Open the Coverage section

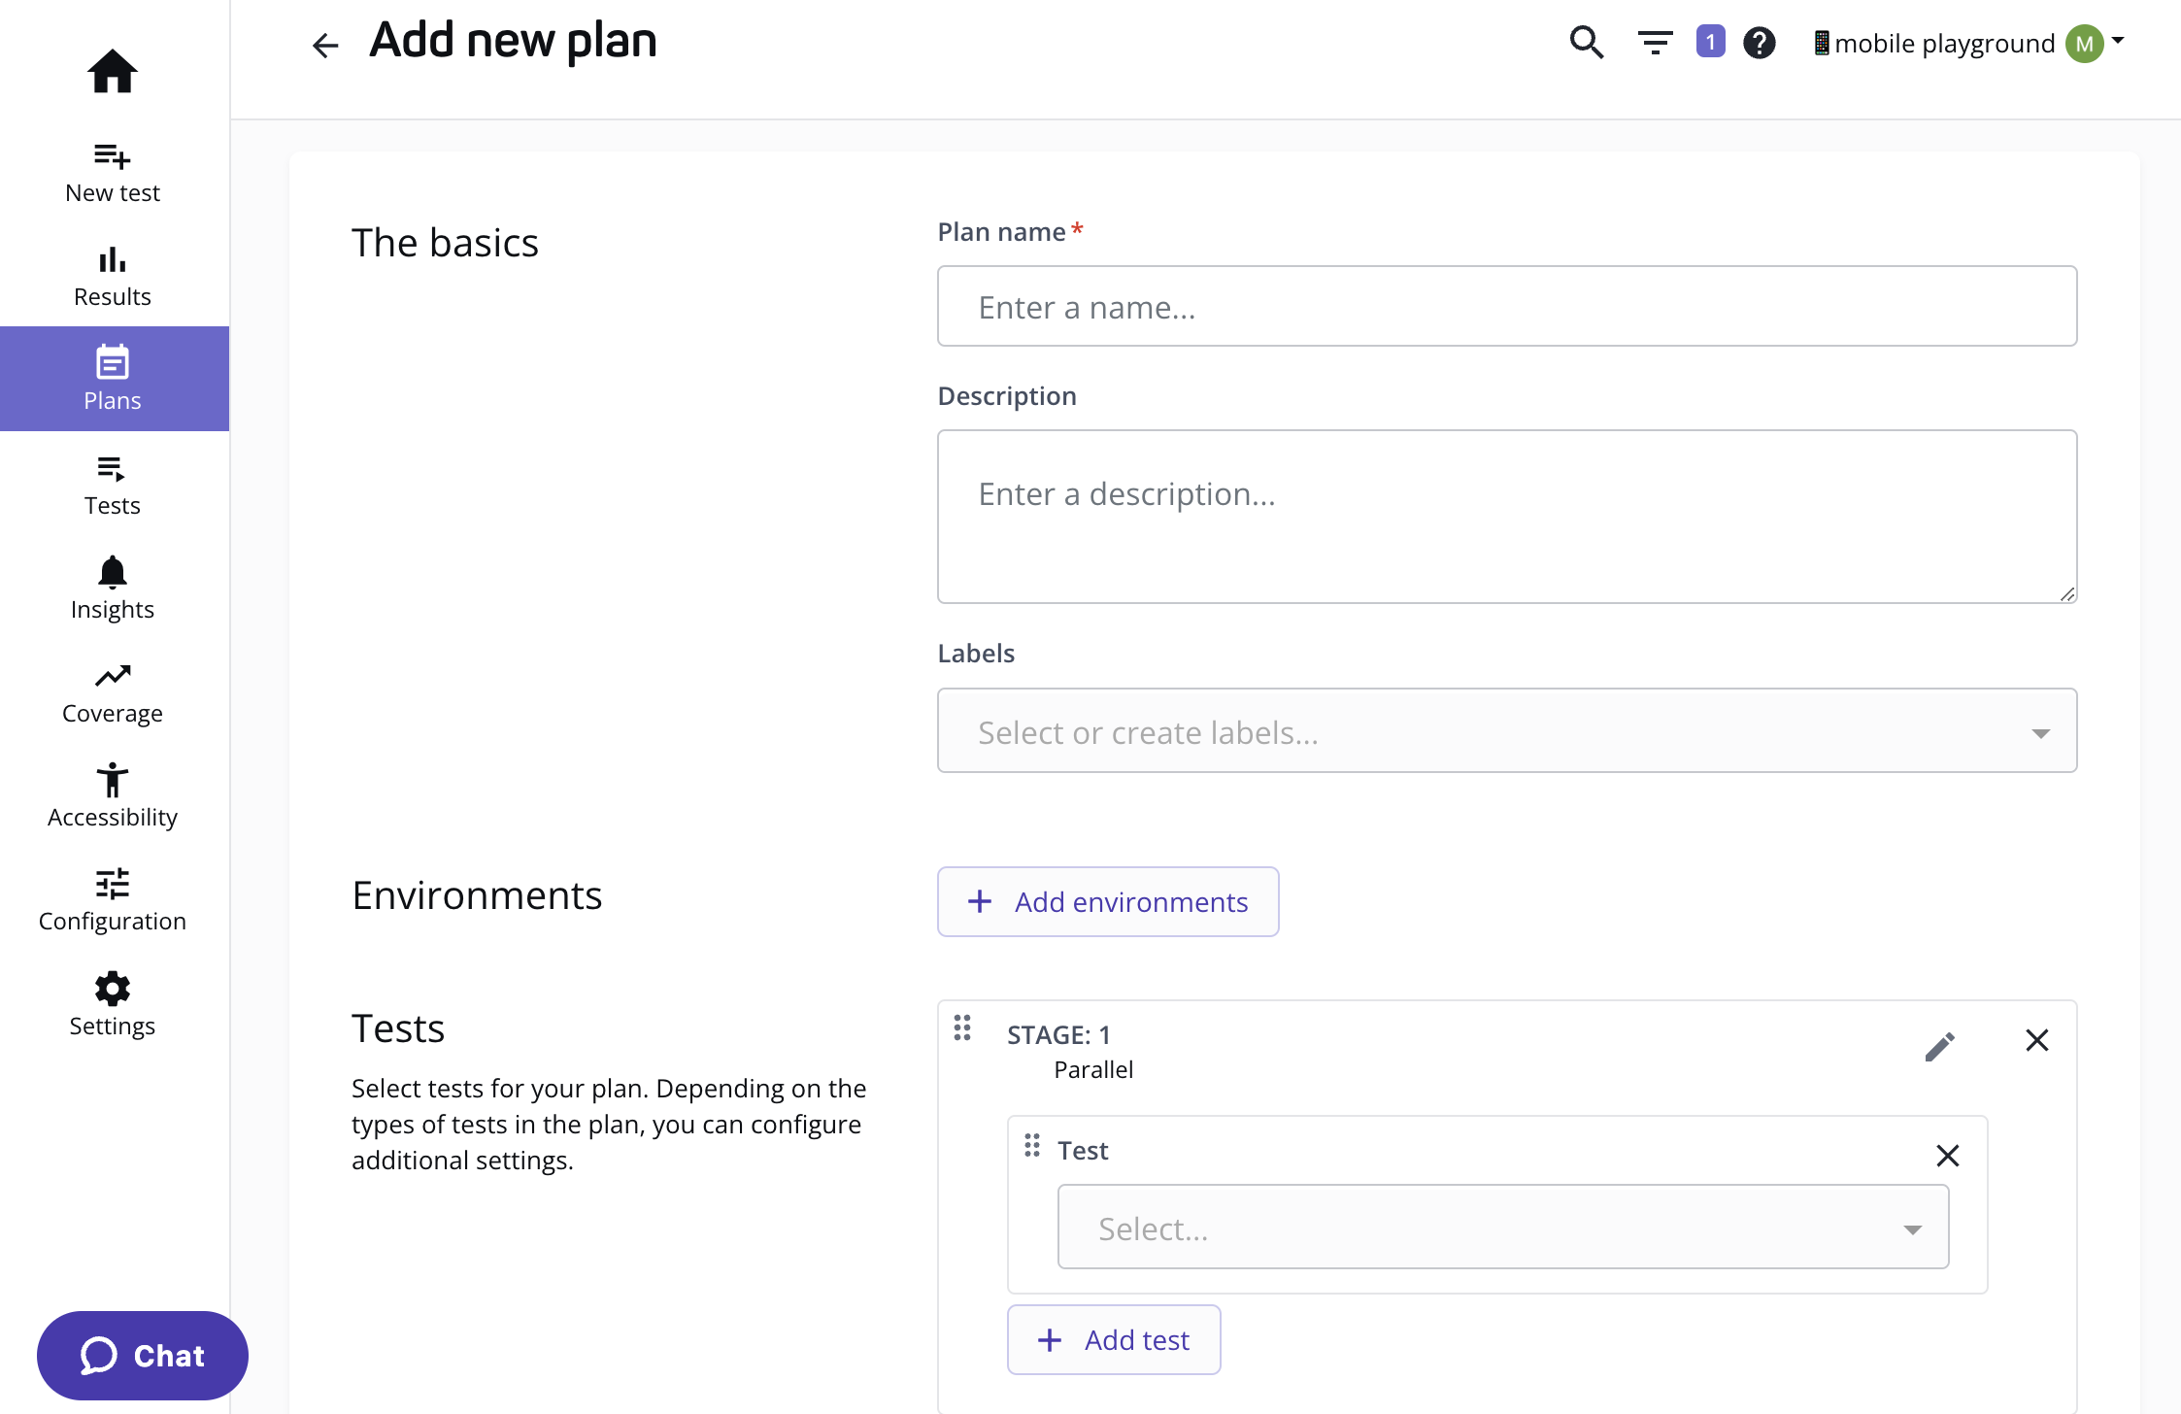point(113,693)
